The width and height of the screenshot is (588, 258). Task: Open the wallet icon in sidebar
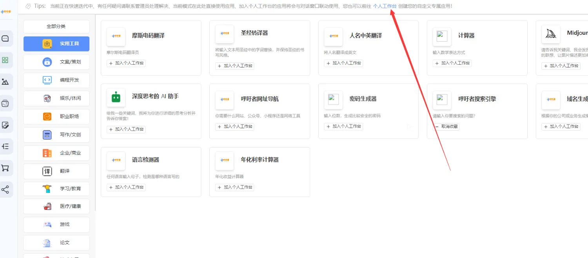tap(5, 104)
